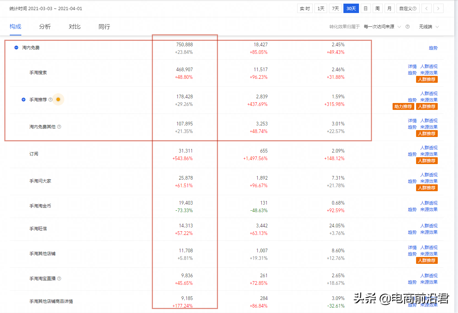The width and height of the screenshot is (458, 313).
Task: Click the 人群推荐 button for 手淘搜索
Action: 427,79
